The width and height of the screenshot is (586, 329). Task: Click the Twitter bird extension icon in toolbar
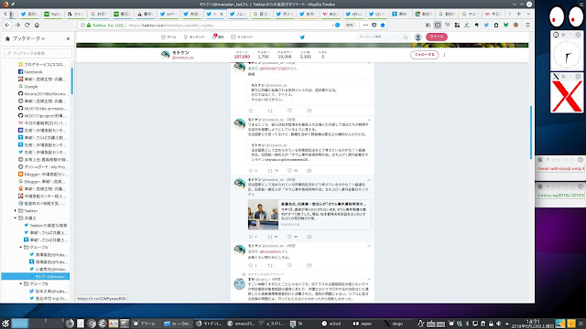pyautogui.click(x=486, y=25)
